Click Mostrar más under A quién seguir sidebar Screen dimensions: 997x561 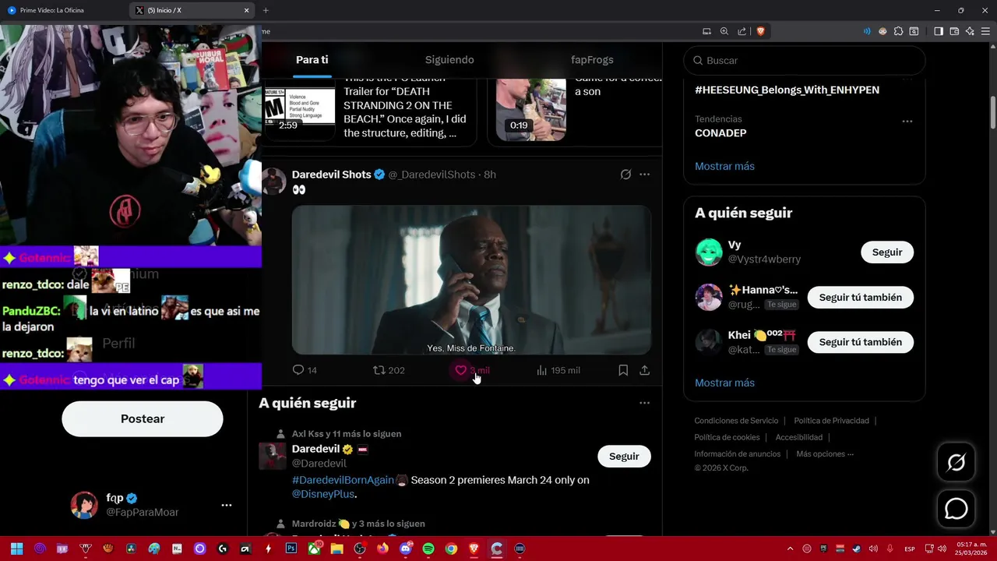click(x=724, y=383)
